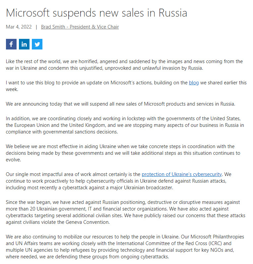This screenshot has width=253, height=264.
Task: Open Brad Smith author profile link
Action: 80,27
